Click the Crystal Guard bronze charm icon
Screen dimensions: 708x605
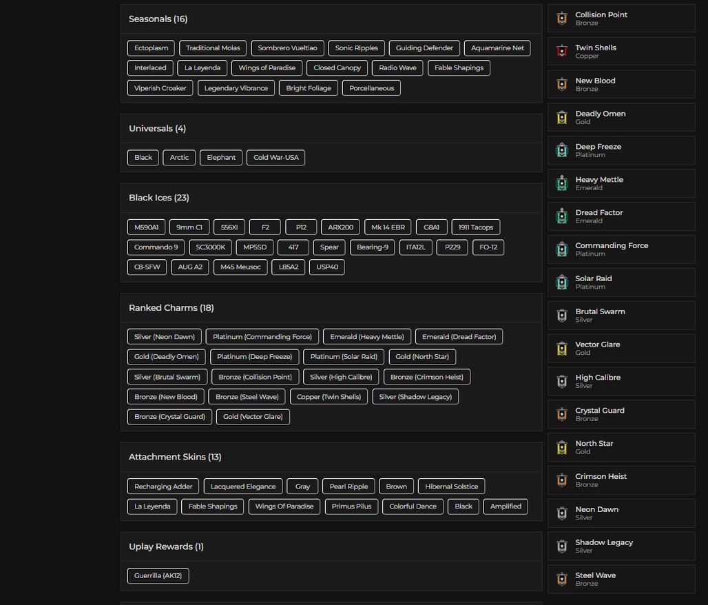pyautogui.click(x=562, y=414)
